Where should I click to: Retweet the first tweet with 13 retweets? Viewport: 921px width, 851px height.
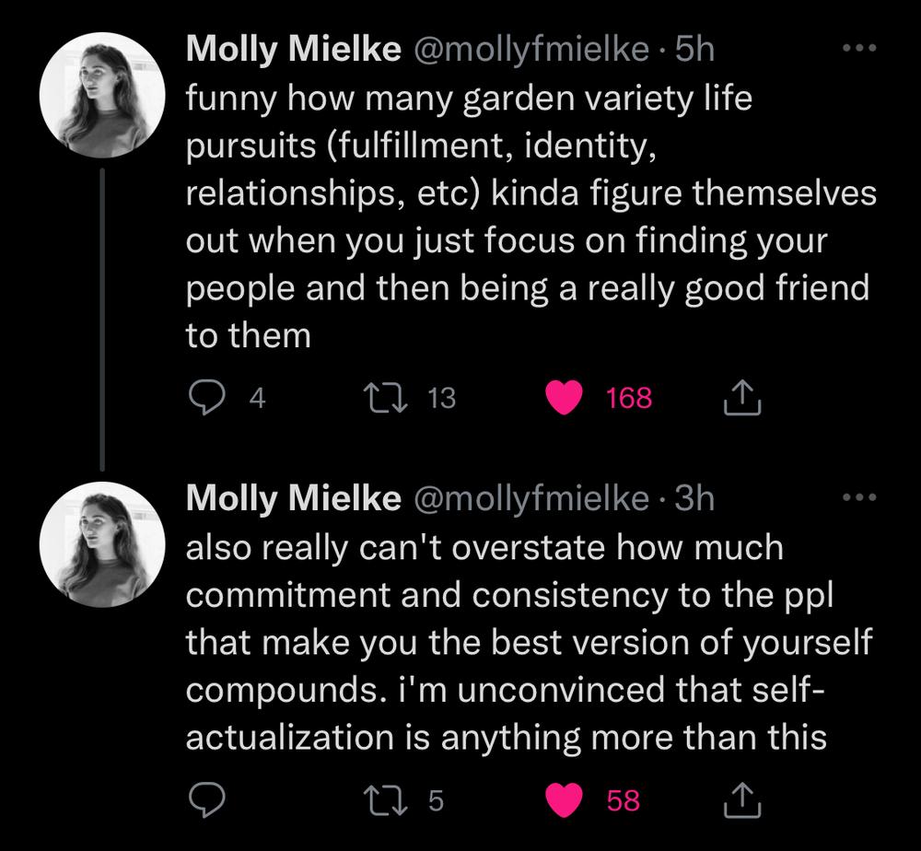point(385,398)
